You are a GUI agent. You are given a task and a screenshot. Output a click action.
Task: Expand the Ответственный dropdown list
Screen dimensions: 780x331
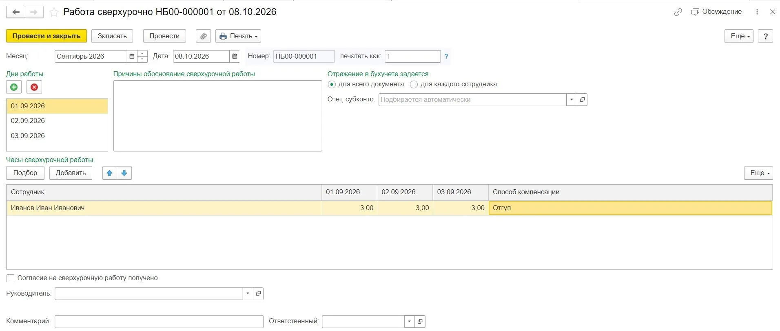click(409, 321)
